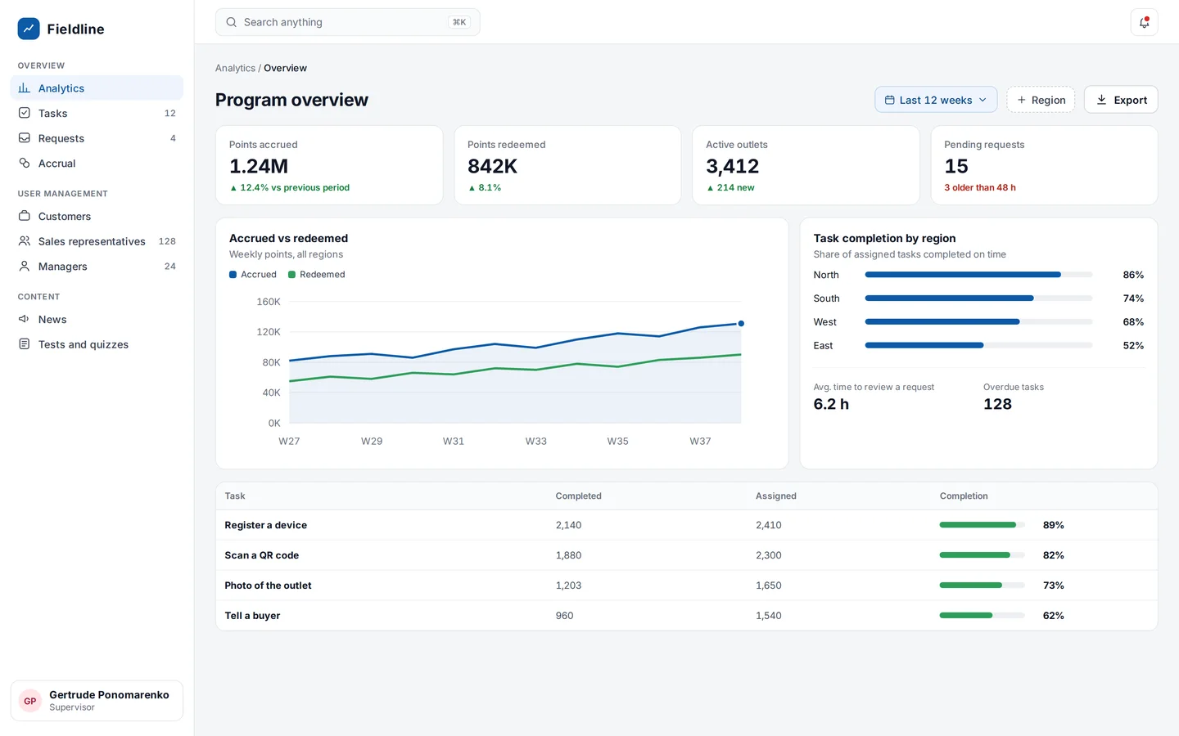Image resolution: width=1179 pixels, height=736 pixels.
Task: Open Sales representatives list
Action: click(x=97, y=241)
